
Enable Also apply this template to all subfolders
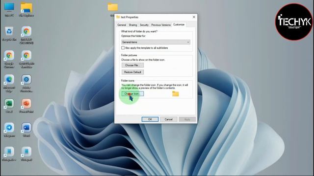[x=123, y=48]
